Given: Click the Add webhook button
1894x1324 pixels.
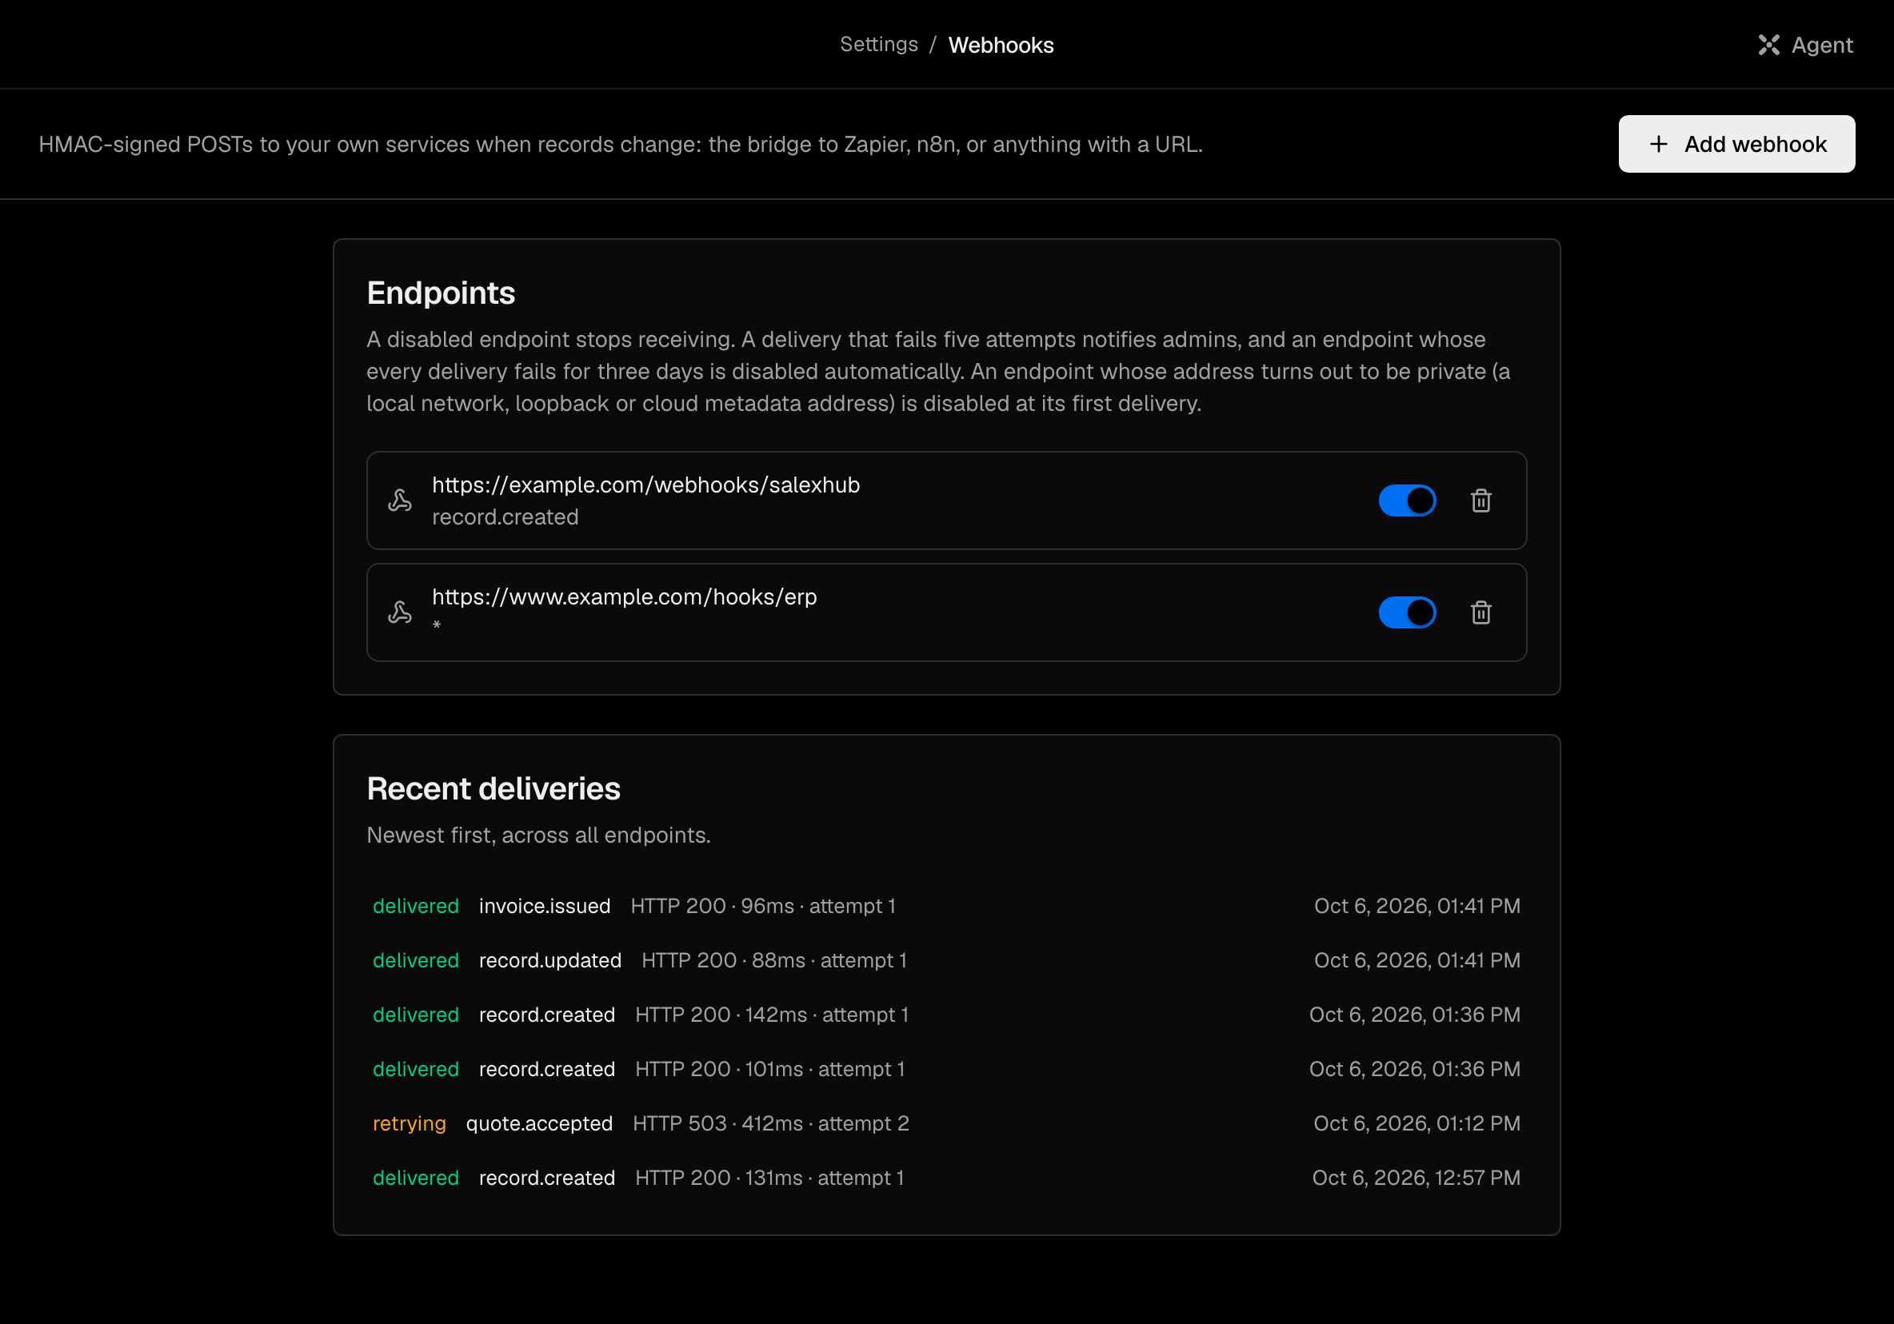Looking at the screenshot, I should (x=1736, y=144).
